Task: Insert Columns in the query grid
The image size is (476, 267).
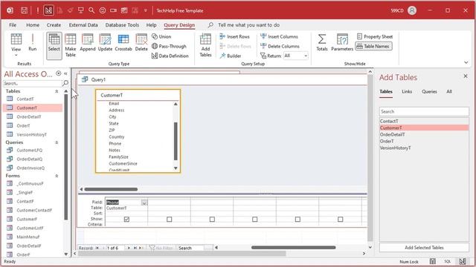Action: click(280, 36)
